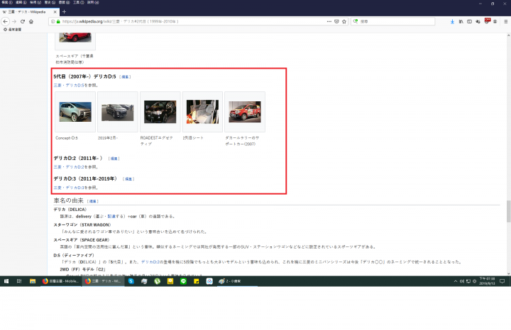Edit the デリカD:2 (2011年-) section
Image resolution: width=511 pixels, height=330 pixels.
pyautogui.click(x=114, y=159)
